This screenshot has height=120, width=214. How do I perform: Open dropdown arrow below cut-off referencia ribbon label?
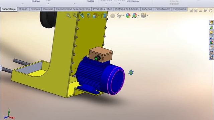coord(119,4)
